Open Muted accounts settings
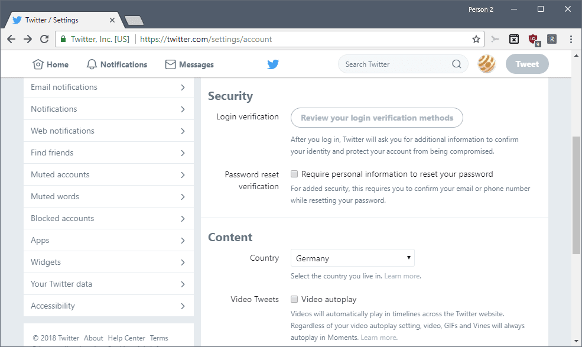582x347 pixels. pos(109,174)
